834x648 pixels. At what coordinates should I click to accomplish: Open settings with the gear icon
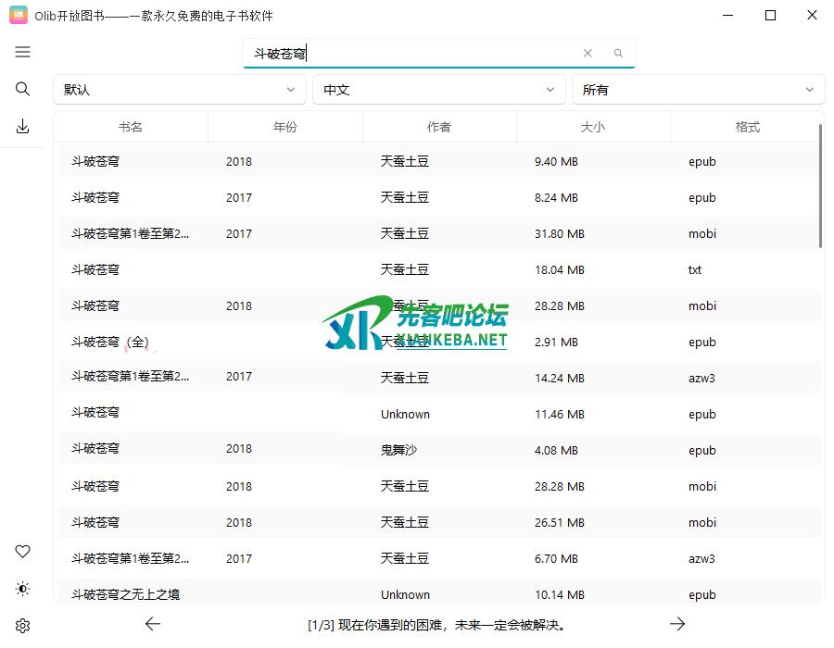pyautogui.click(x=23, y=626)
